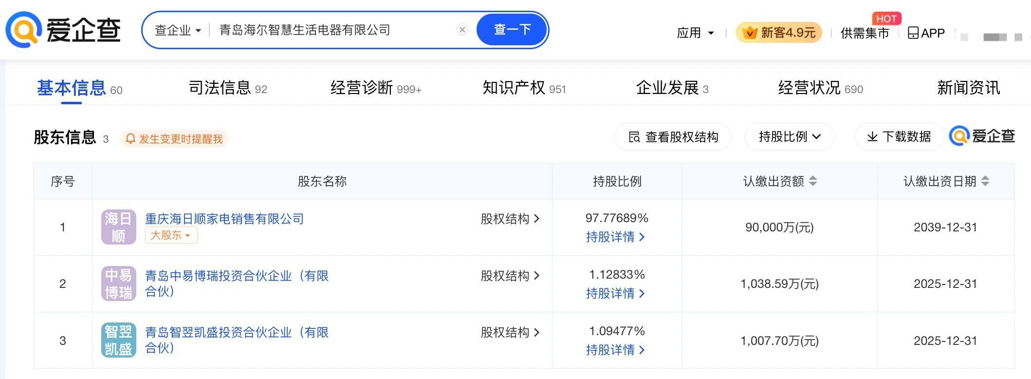Click the 爱企查 logo in header
The height and width of the screenshot is (379, 1031).
point(63,30)
